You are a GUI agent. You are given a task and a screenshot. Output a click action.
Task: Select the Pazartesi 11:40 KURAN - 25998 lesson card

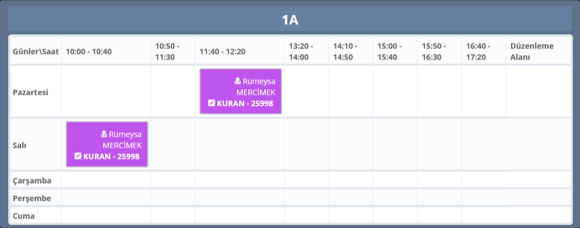[241, 92]
